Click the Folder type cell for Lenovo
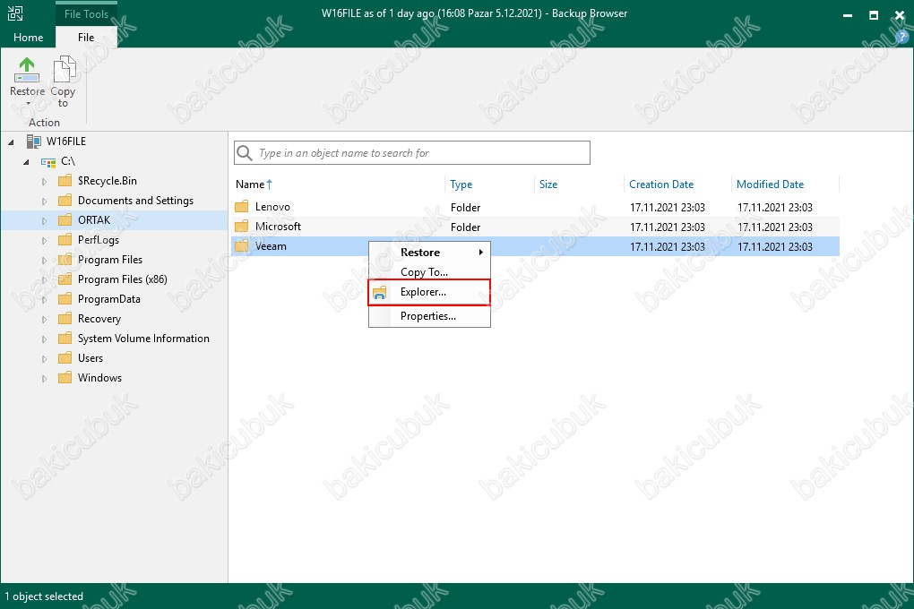The width and height of the screenshot is (914, 609). tap(465, 208)
